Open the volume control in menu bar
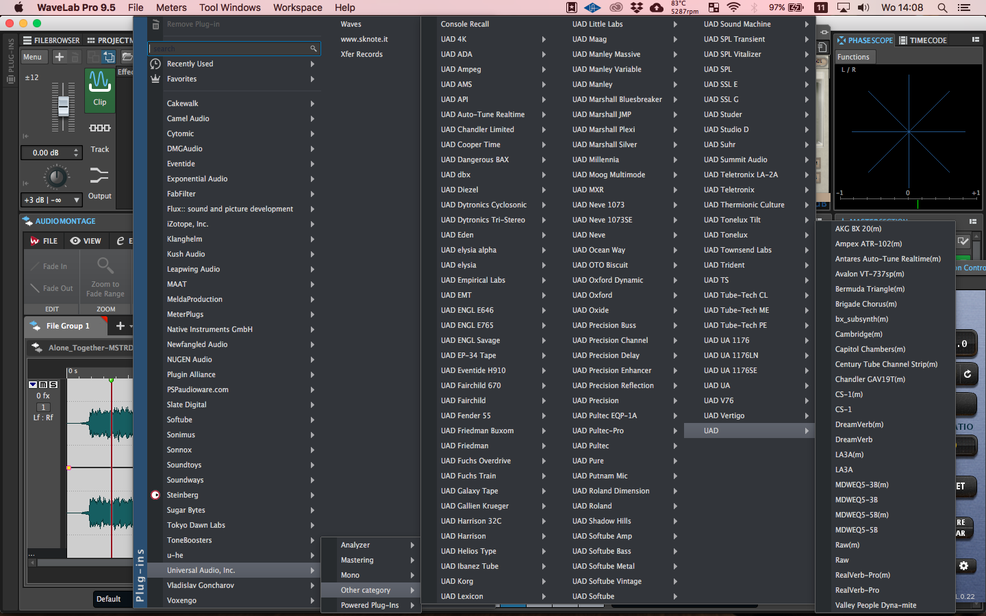This screenshot has height=616, width=986. (x=863, y=8)
